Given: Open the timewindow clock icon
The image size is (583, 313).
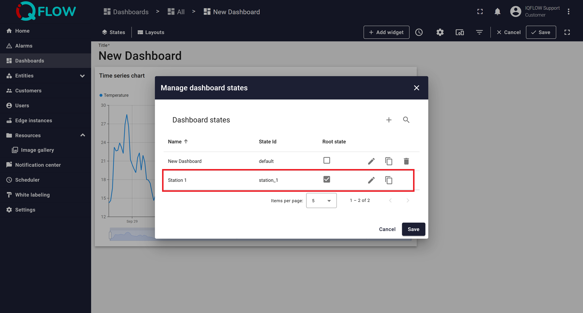Looking at the screenshot, I should [x=419, y=32].
